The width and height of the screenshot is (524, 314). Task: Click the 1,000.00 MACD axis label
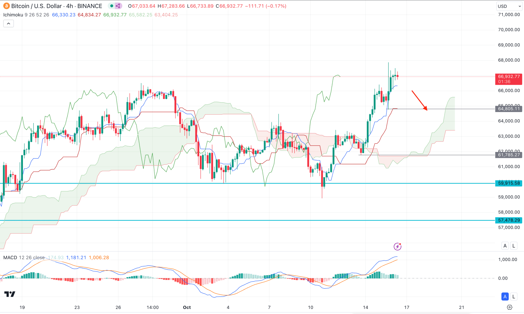(x=508, y=259)
